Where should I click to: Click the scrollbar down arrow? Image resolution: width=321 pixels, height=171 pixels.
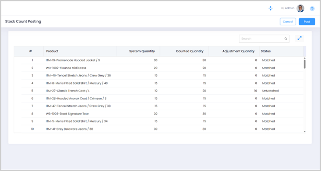coord(304,131)
